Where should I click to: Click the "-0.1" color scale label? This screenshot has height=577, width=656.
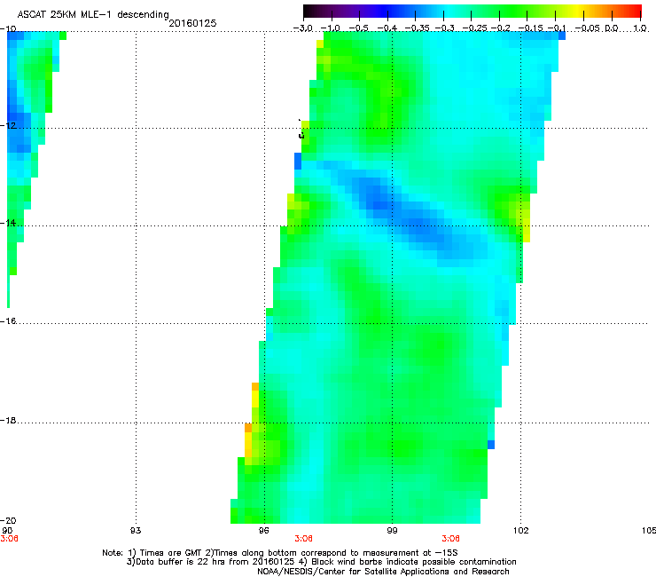tap(557, 28)
